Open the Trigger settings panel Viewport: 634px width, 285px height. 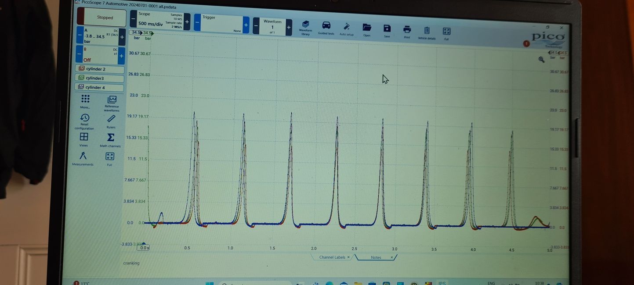click(x=222, y=23)
